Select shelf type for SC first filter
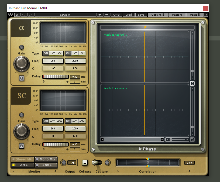The width and height of the screenshot is (220, 182). tap(53, 121)
